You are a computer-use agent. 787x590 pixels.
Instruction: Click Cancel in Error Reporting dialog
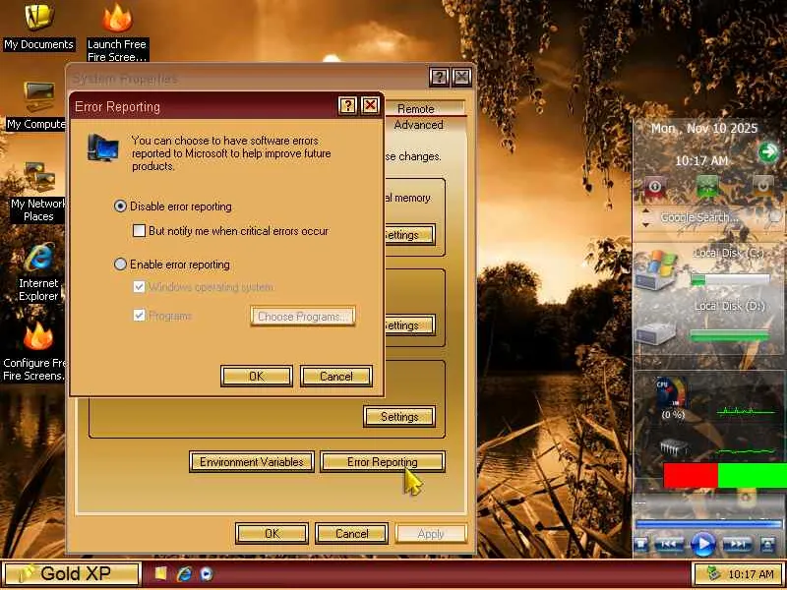(x=336, y=377)
